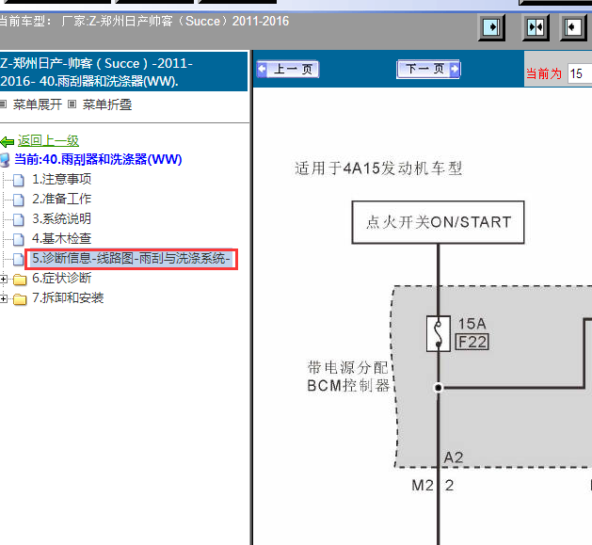Open tree item 2.准备工作

pos(61,199)
